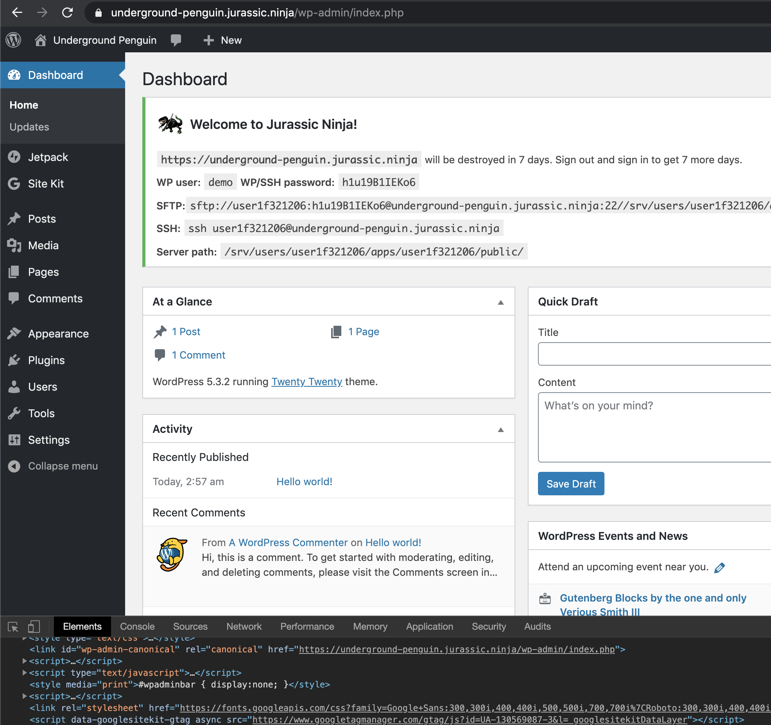Screen dimensions: 771x725
Task: Open the Site Kit menu
Action: (46, 183)
